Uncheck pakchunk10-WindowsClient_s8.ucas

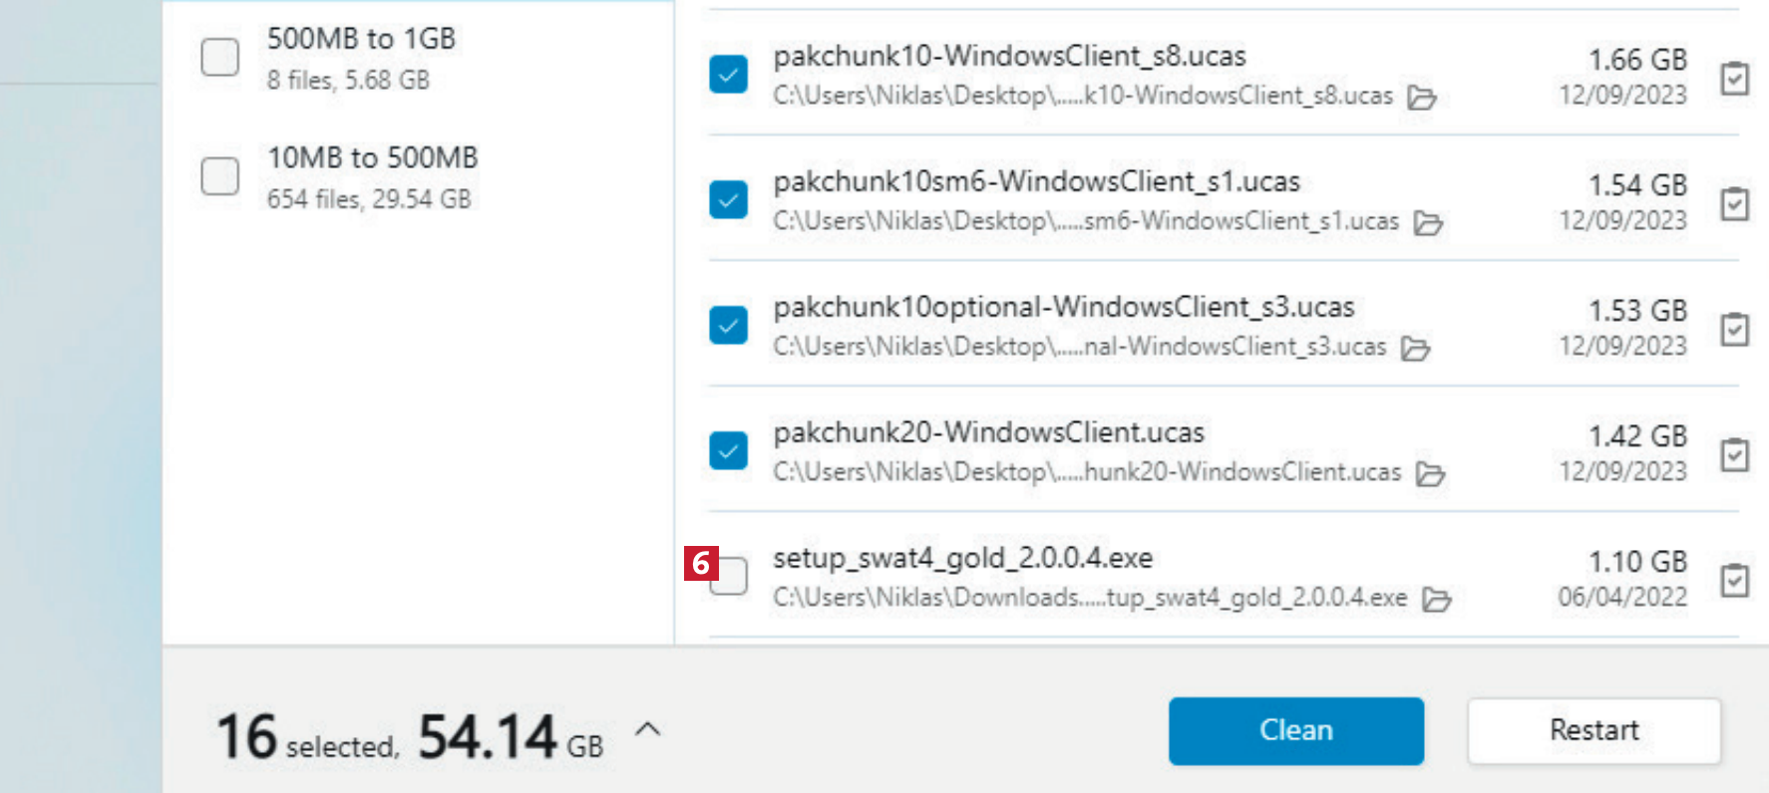click(729, 75)
